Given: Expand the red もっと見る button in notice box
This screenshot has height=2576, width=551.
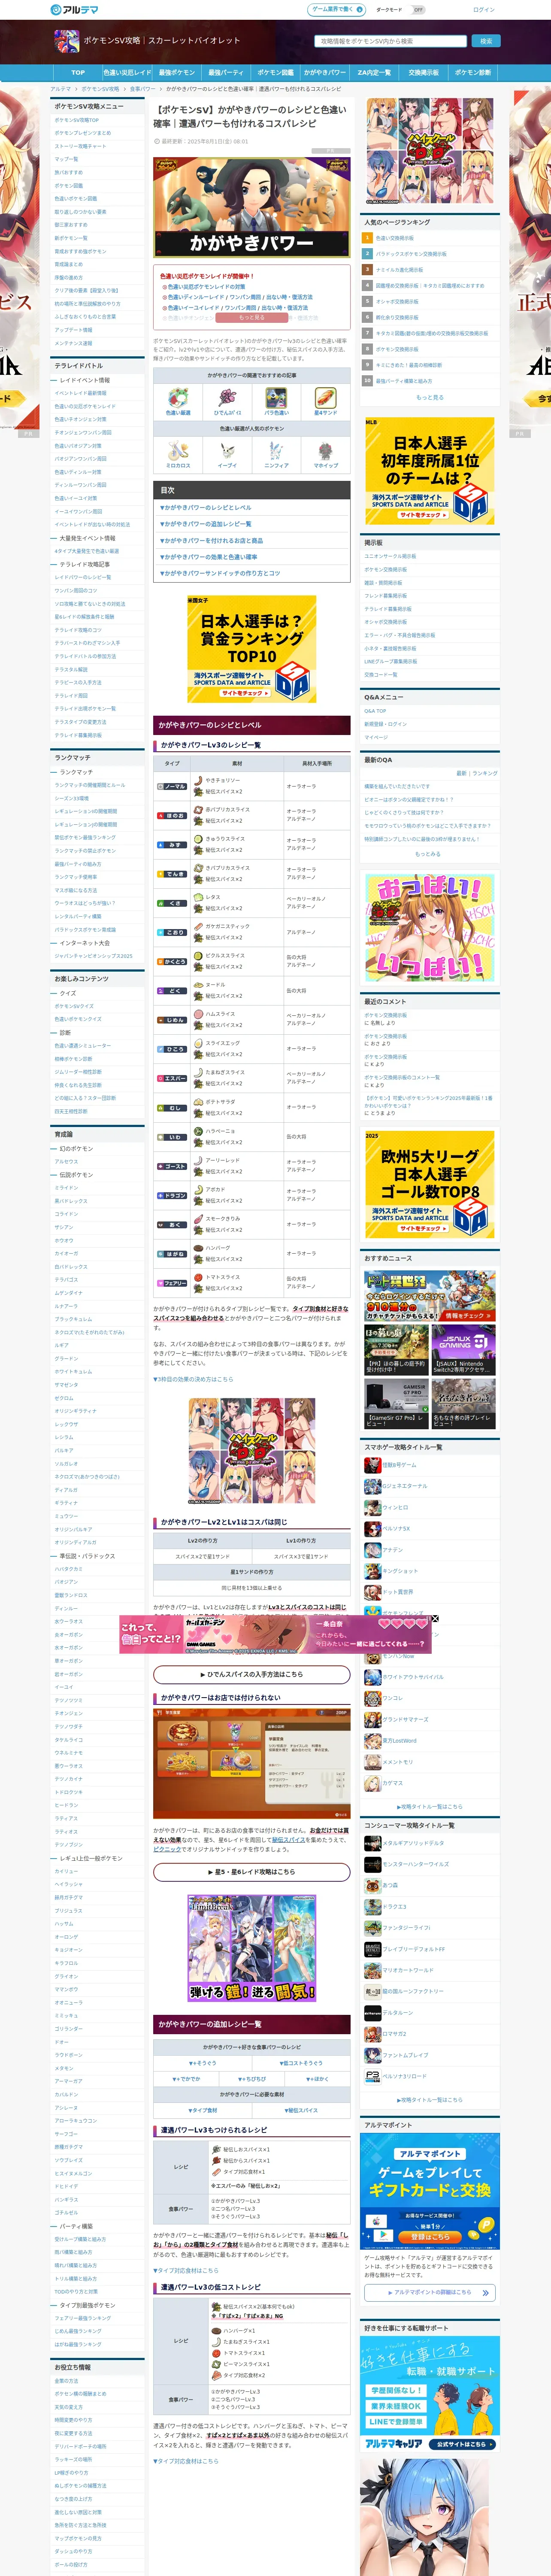Looking at the screenshot, I should pos(252,318).
